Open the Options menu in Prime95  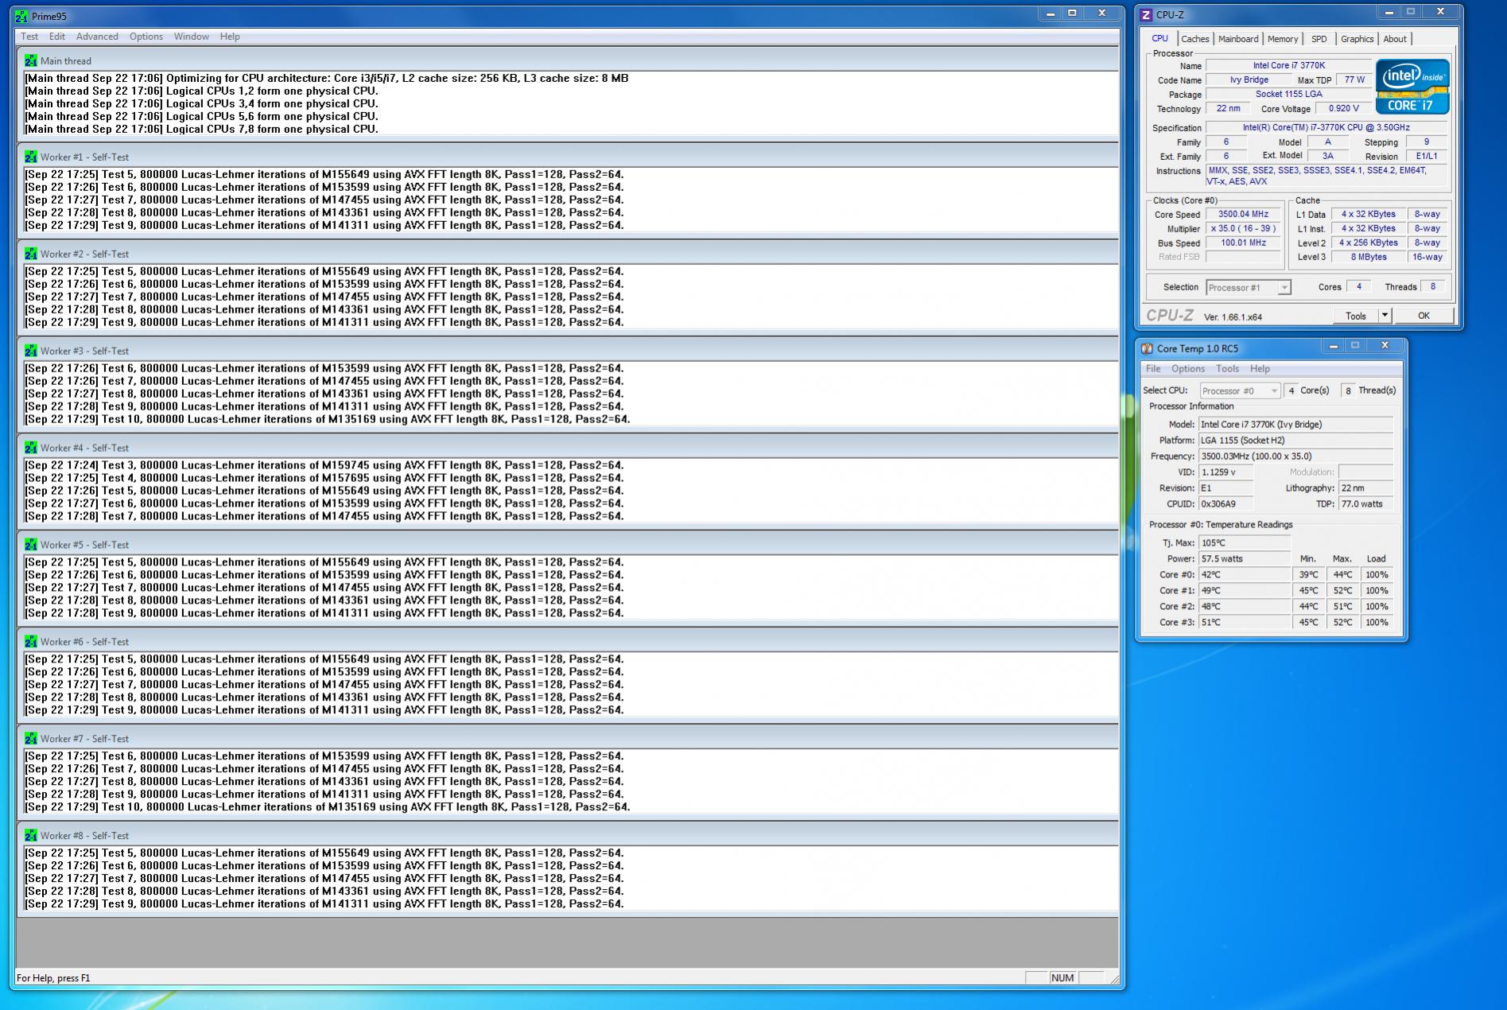coord(146,37)
